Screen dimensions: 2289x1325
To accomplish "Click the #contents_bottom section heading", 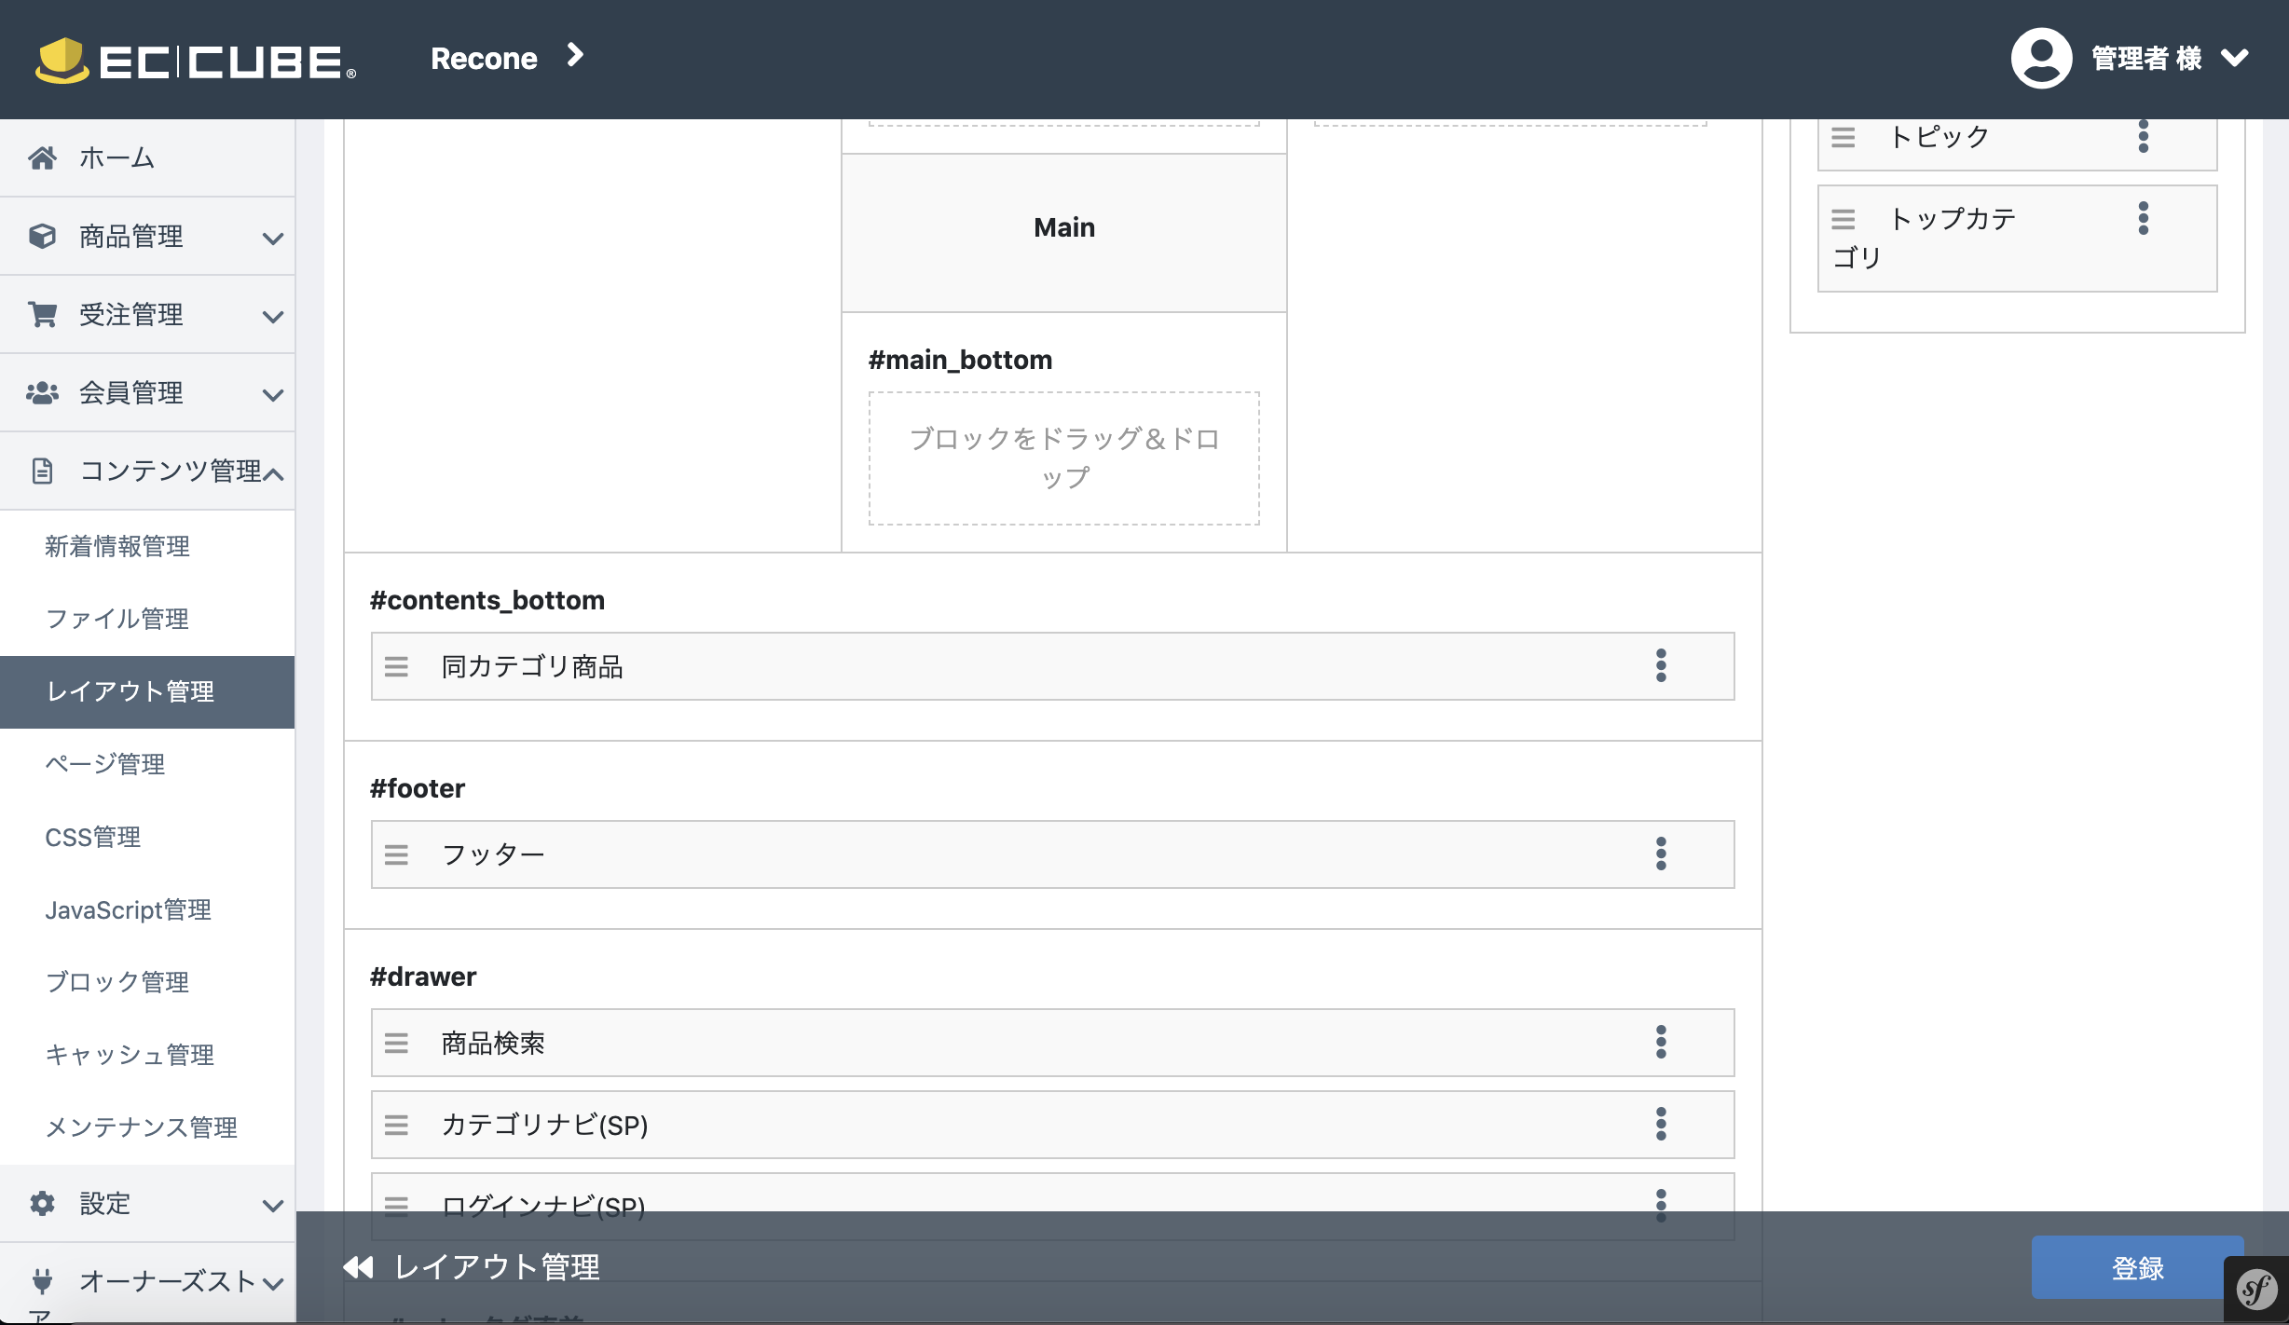I will (x=487, y=600).
